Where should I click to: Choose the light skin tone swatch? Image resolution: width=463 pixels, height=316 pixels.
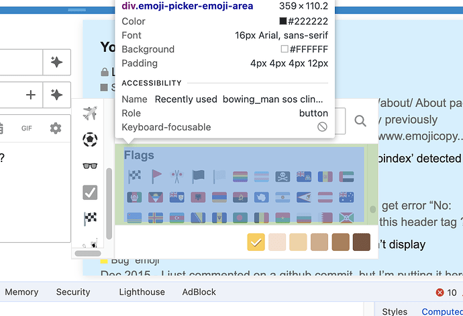[x=277, y=242]
